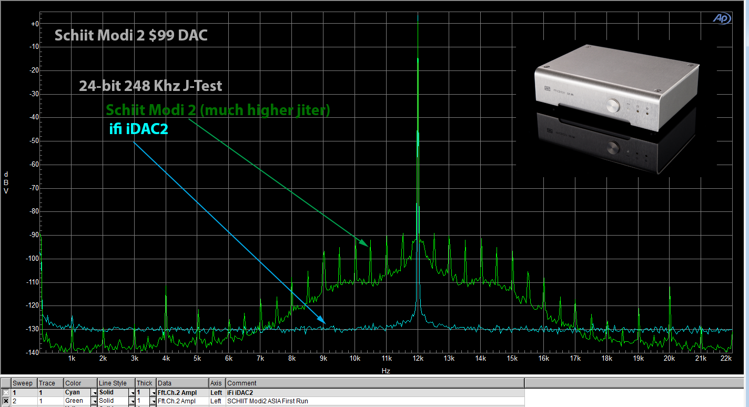Click the dBV y-axis label
Screen dimensions: 749x407
pos(6,182)
